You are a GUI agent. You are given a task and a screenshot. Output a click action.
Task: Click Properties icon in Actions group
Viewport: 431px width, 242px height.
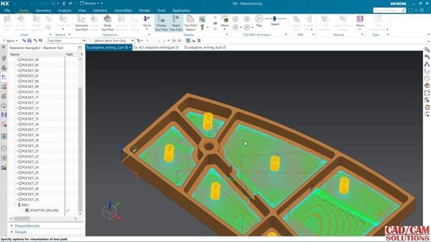point(63,22)
